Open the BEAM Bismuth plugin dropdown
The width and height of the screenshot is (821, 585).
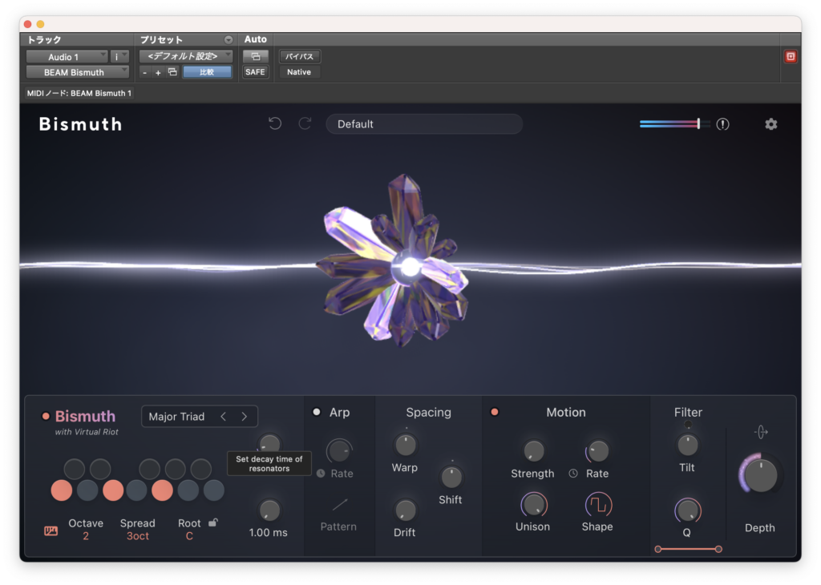tap(78, 72)
